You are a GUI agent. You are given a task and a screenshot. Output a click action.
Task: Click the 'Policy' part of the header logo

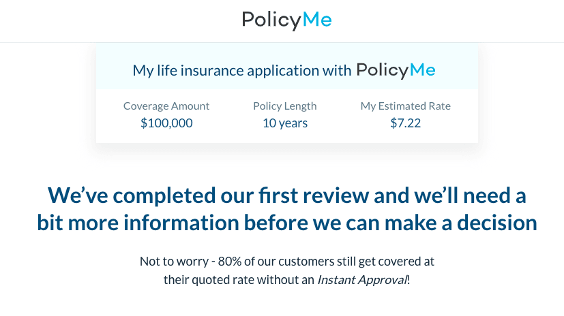271,20
